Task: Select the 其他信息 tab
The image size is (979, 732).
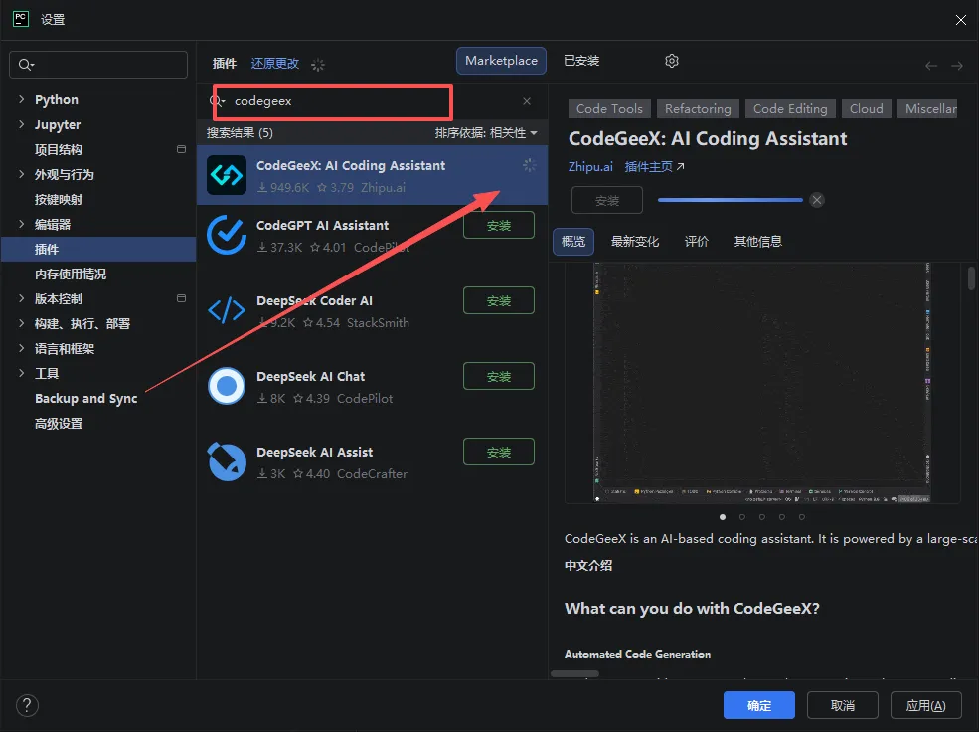Action: pyautogui.click(x=758, y=241)
